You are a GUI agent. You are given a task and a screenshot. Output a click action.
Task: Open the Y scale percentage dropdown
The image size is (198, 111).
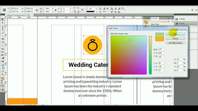[53, 12]
